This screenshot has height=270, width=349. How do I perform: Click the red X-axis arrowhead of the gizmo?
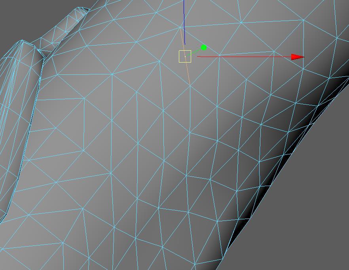point(297,57)
